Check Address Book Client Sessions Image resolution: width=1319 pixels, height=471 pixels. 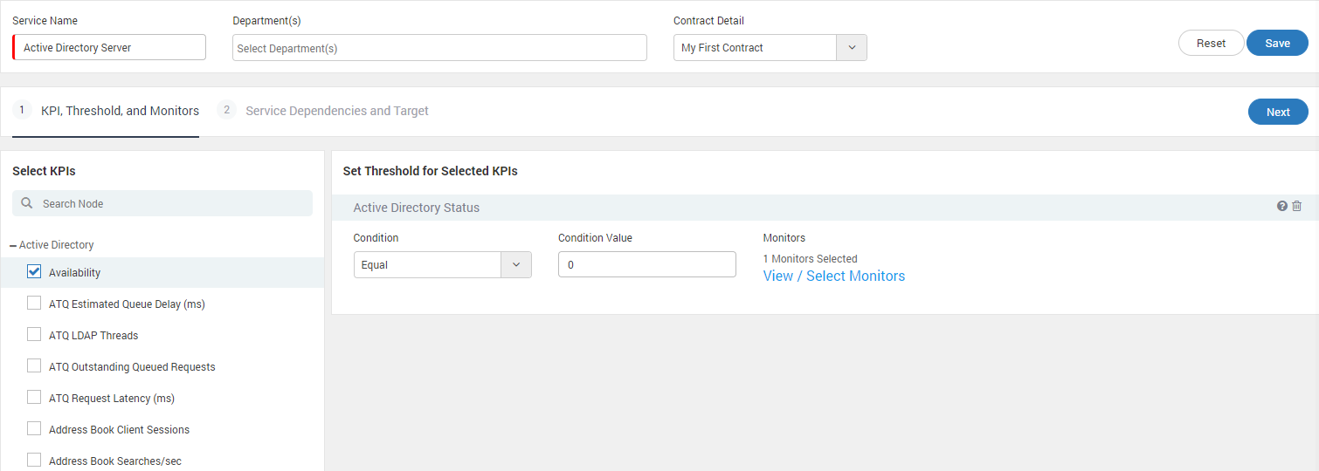[34, 428]
